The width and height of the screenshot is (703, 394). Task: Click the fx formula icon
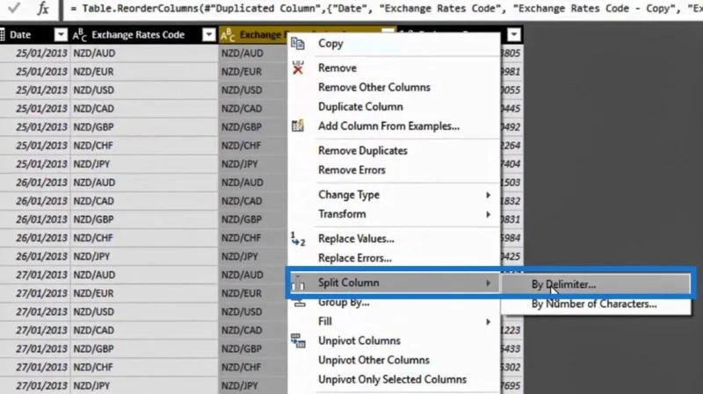click(43, 9)
